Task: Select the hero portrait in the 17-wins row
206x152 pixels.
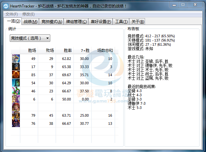Action: [x=16, y=66]
